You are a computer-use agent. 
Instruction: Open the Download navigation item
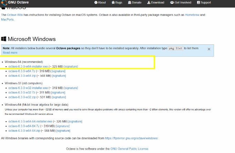[156, 2]
